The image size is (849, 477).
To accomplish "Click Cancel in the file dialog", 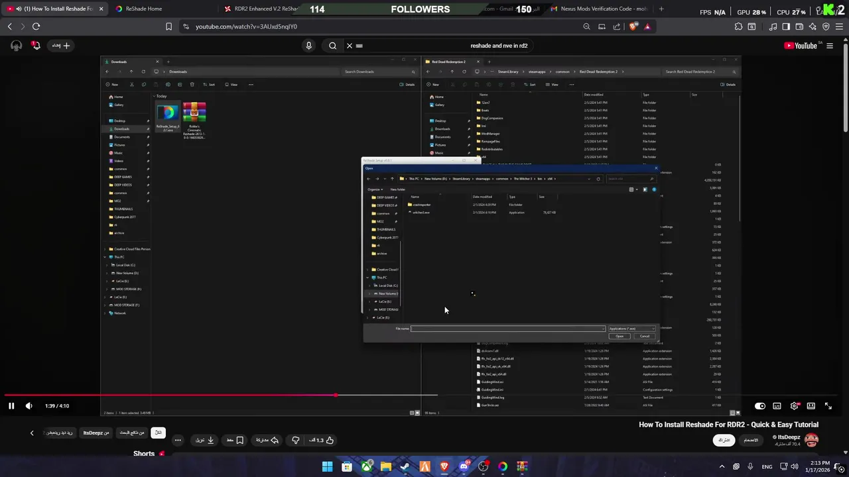I will click(x=645, y=336).
